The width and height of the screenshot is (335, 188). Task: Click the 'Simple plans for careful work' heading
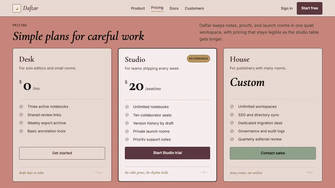coord(78,36)
